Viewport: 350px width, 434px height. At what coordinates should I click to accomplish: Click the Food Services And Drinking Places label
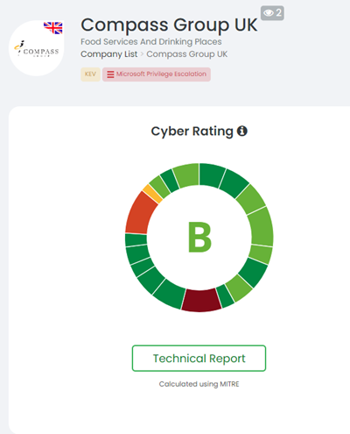point(151,41)
